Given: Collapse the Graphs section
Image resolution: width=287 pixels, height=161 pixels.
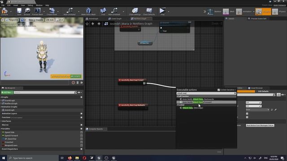Looking at the screenshot, I should click(x=1, y=97).
